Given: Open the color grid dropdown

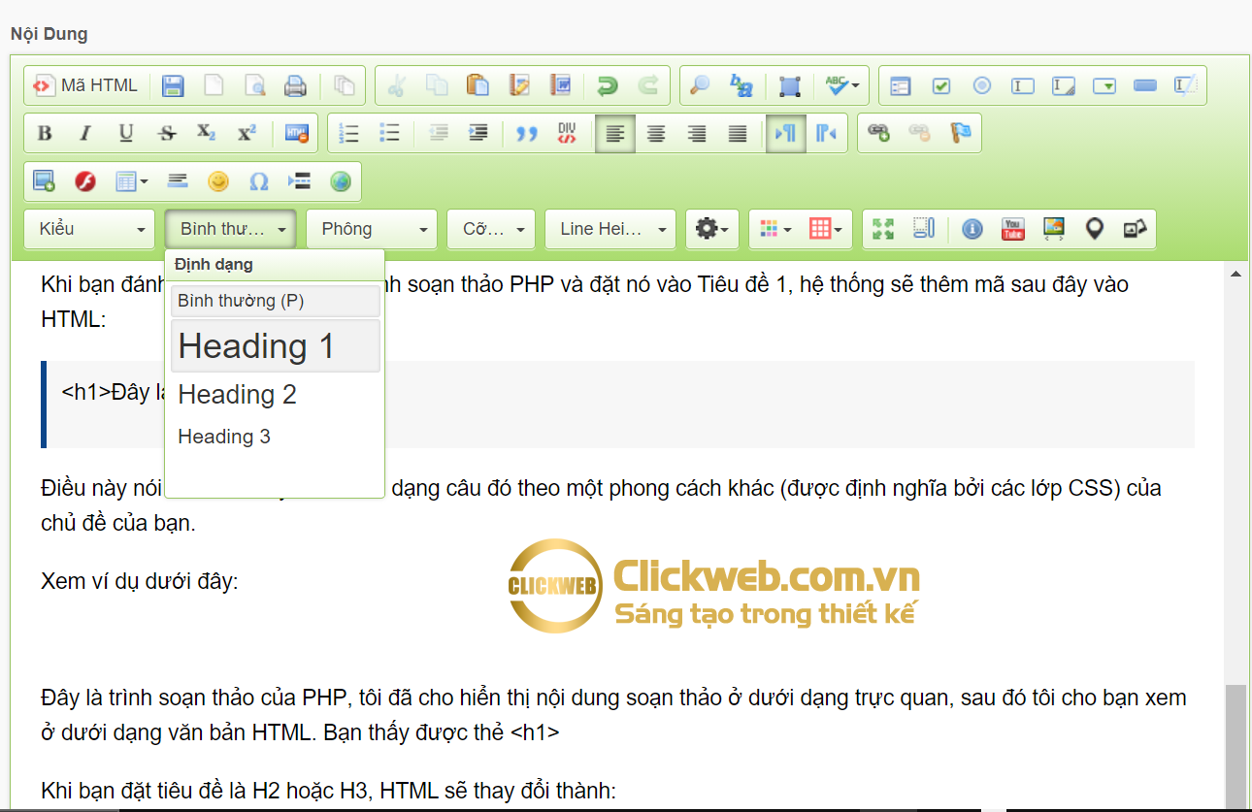Looking at the screenshot, I should pyautogui.click(x=774, y=229).
